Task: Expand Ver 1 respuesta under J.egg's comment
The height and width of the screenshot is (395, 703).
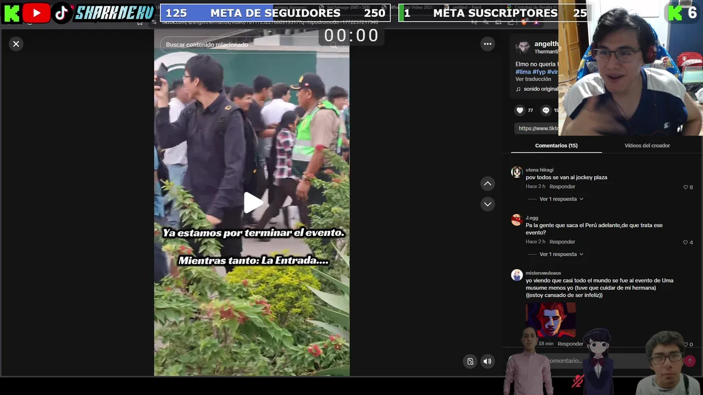Action: pyautogui.click(x=561, y=255)
